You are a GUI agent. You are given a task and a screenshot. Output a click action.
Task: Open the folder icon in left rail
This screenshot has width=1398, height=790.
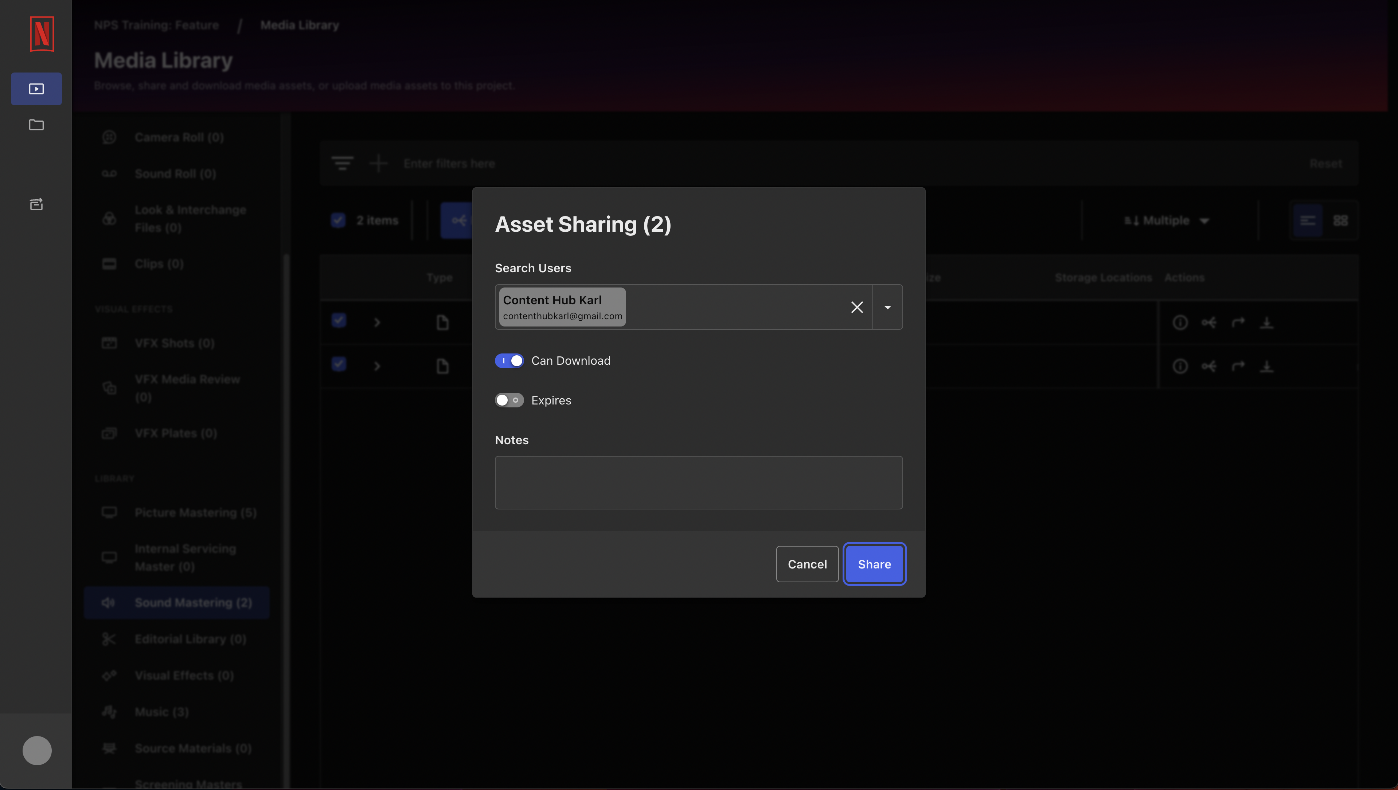coord(36,125)
